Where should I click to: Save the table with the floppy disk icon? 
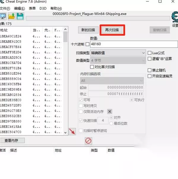tap(20, 16)
